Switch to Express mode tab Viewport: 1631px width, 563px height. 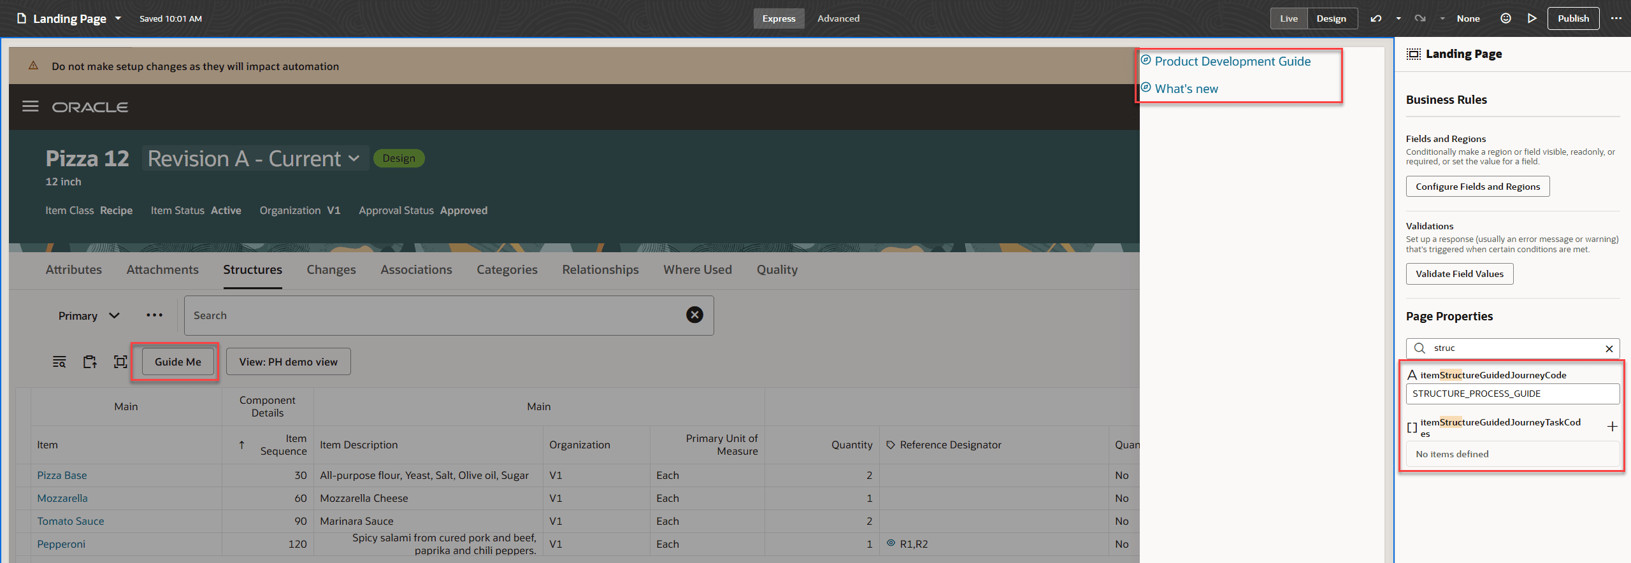click(779, 18)
